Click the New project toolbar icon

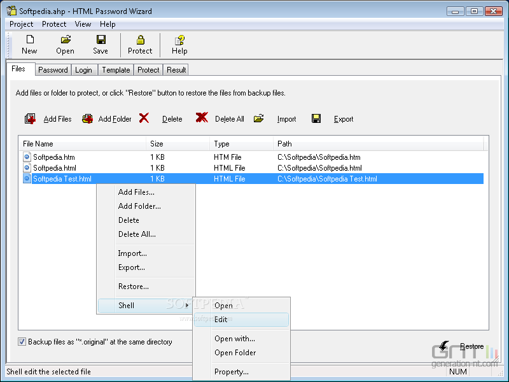point(30,39)
